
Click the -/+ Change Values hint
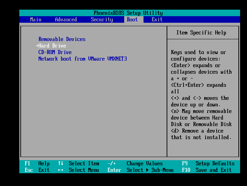[135, 164]
